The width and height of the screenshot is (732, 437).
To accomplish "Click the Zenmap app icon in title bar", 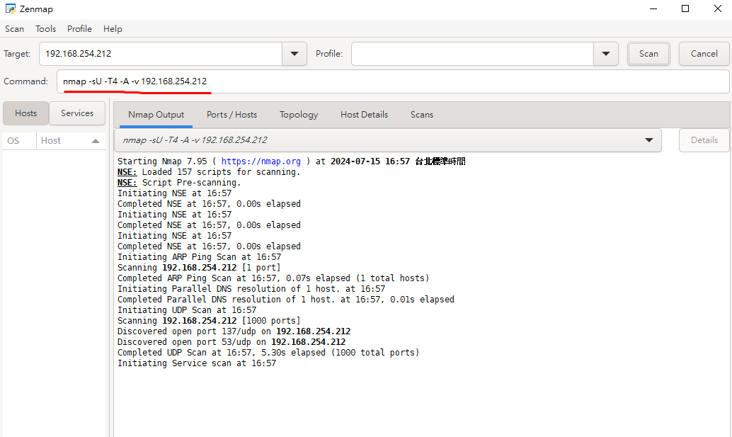I will coord(10,9).
